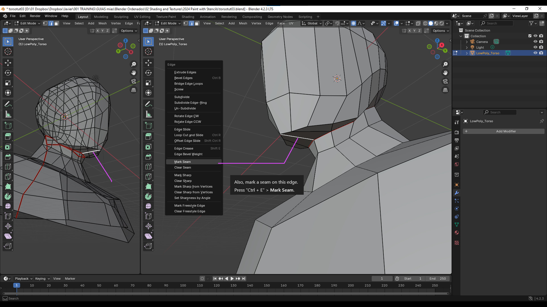Select the Transform tool in left viewport

pyautogui.click(x=8, y=93)
